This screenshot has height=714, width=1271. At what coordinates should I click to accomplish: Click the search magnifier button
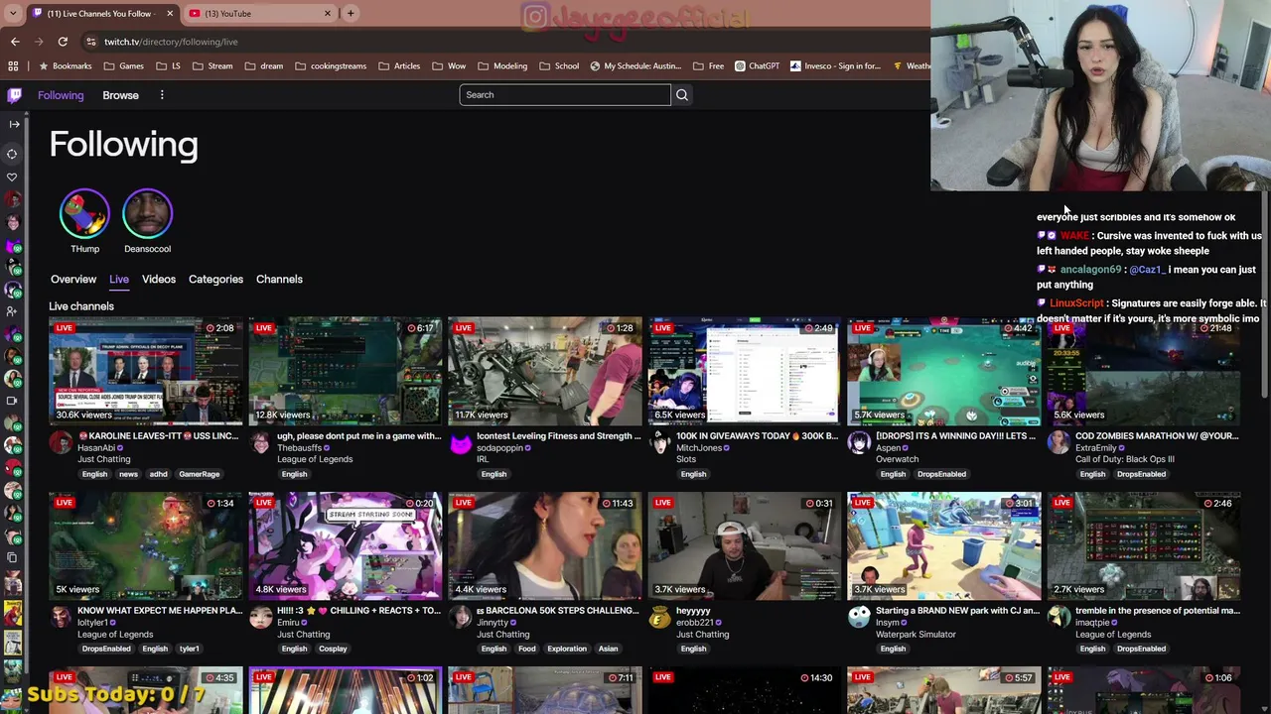pos(682,95)
